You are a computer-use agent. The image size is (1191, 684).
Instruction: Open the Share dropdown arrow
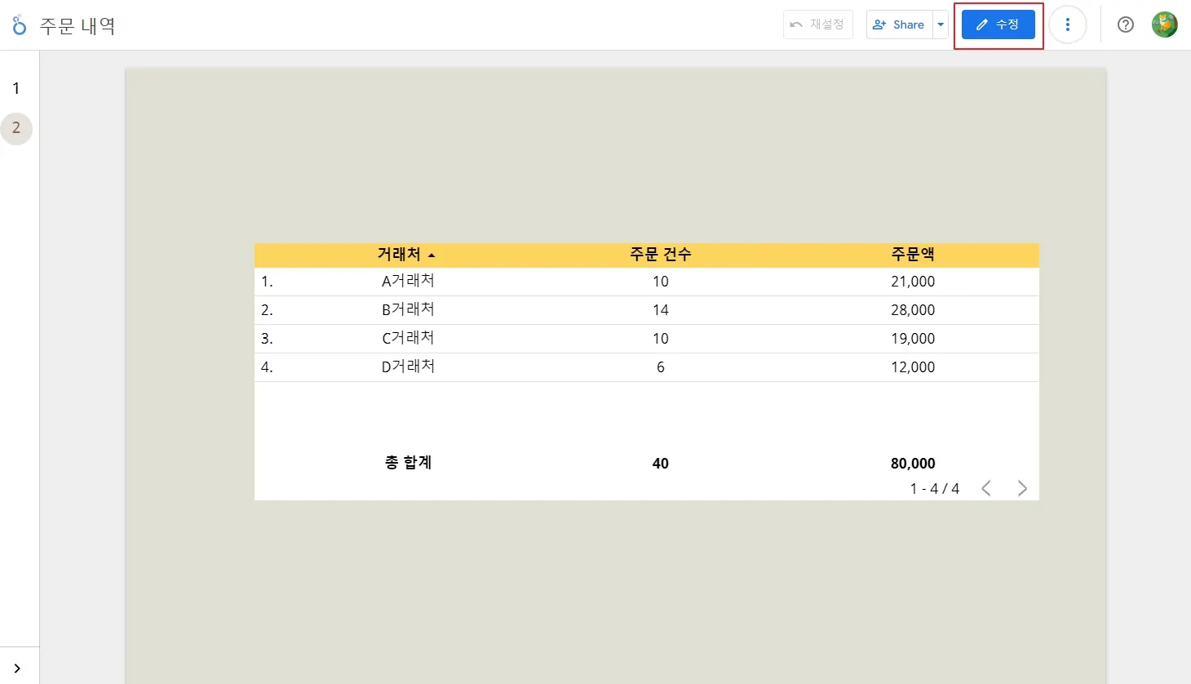click(x=941, y=24)
